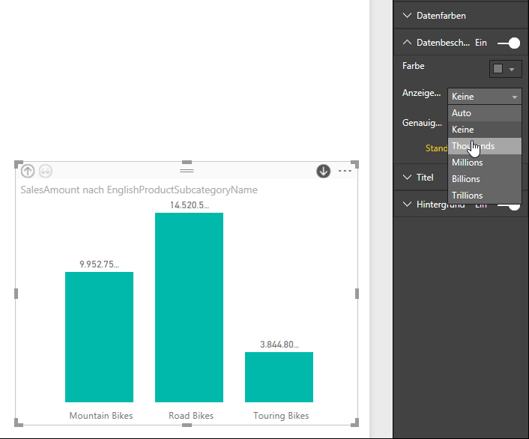Click the Touring Bikes axis label
This screenshot has height=439, width=529.
point(281,415)
